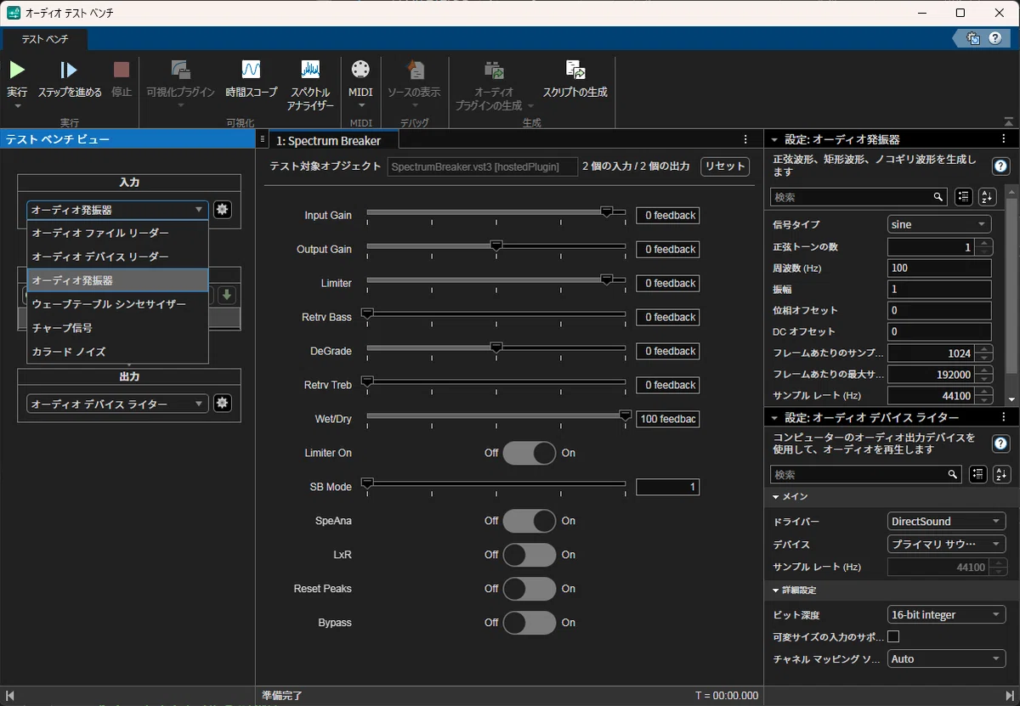1020x706 pixels.
Task: Click the title bar settings copy icon
Action: coord(973,38)
